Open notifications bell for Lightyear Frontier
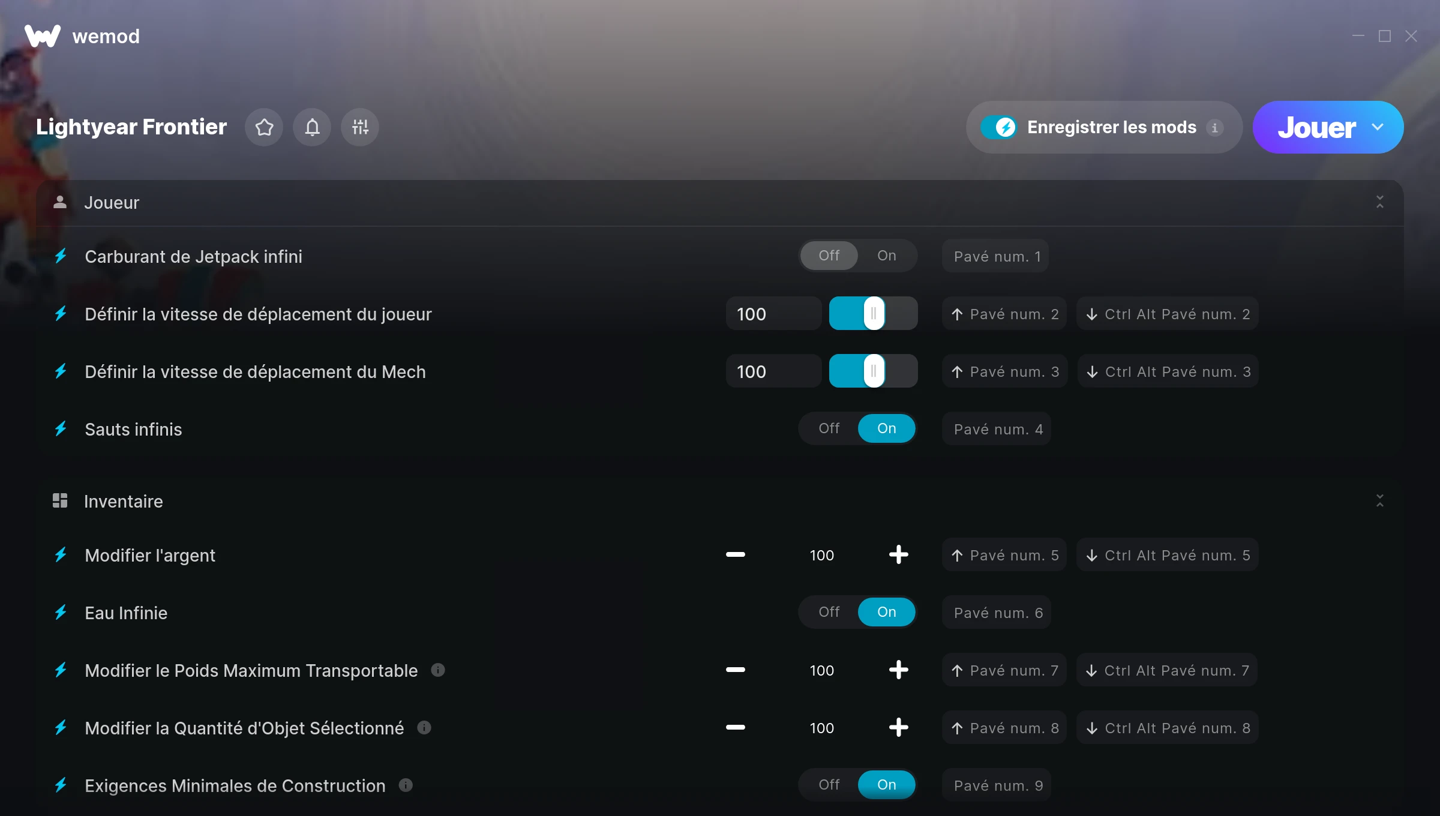The image size is (1440, 816). (x=312, y=127)
